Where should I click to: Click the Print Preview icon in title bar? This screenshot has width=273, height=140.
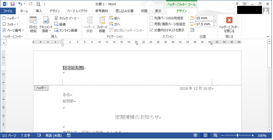click(x=38, y=4)
